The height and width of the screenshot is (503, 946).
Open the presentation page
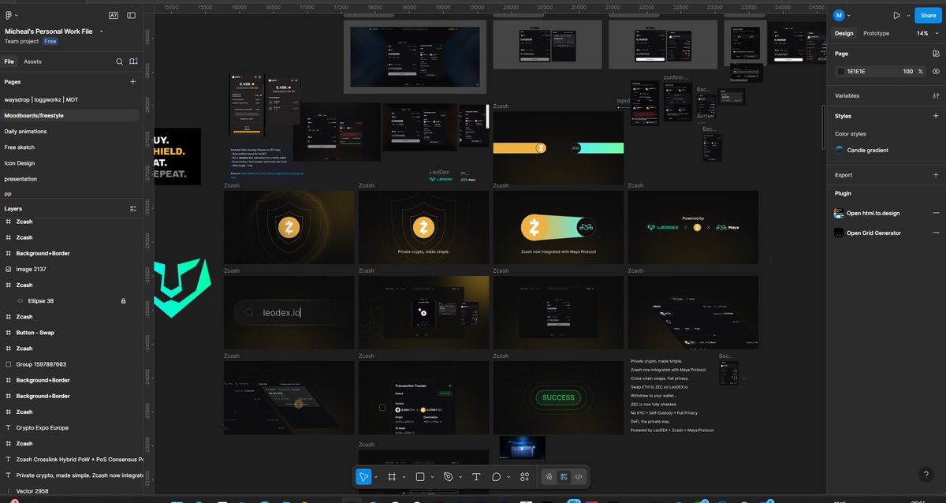tap(19, 179)
